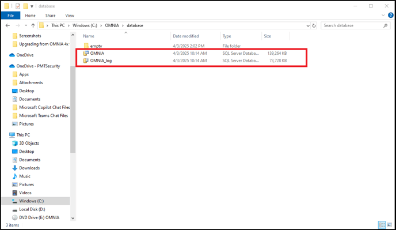
Task: Click the Search database input field
Action: 353,25
